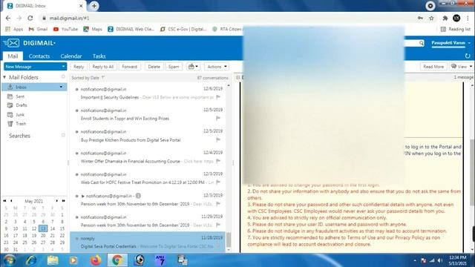
Task: Go to previous month in mini calendar
Action: click(11, 201)
